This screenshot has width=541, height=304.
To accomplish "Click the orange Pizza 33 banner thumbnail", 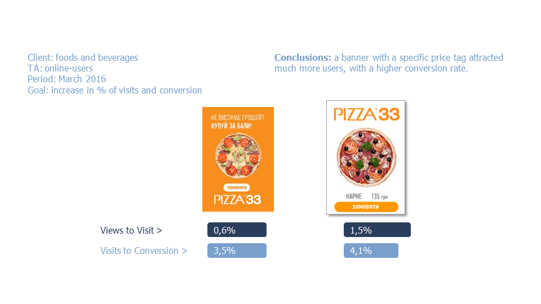I will 238,159.
